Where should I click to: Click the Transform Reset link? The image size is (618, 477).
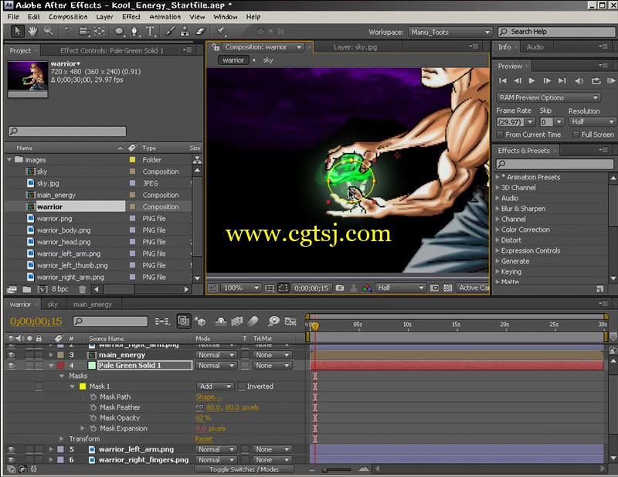(204, 439)
